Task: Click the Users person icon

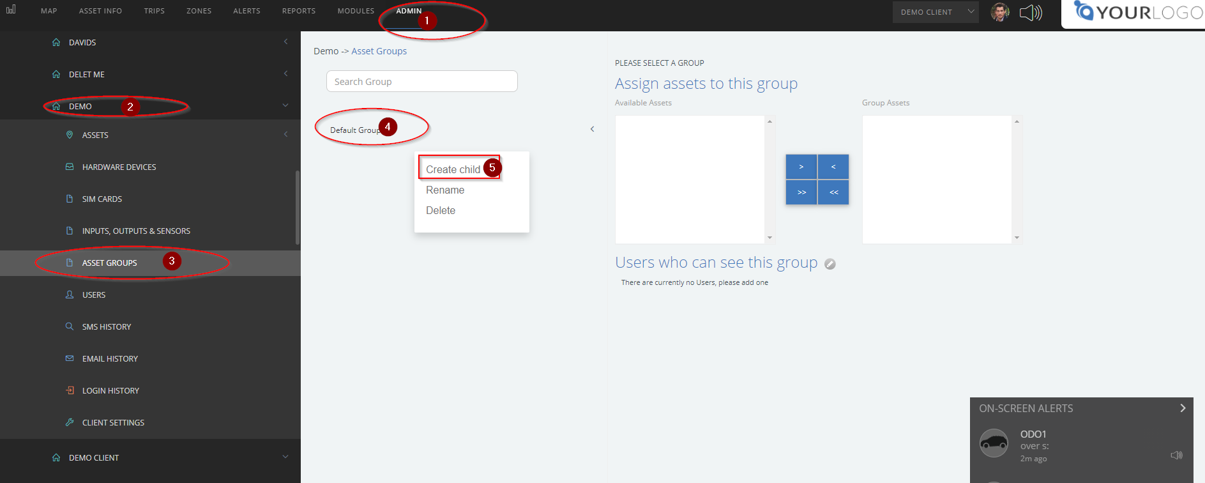Action: pyautogui.click(x=70, y=295)
